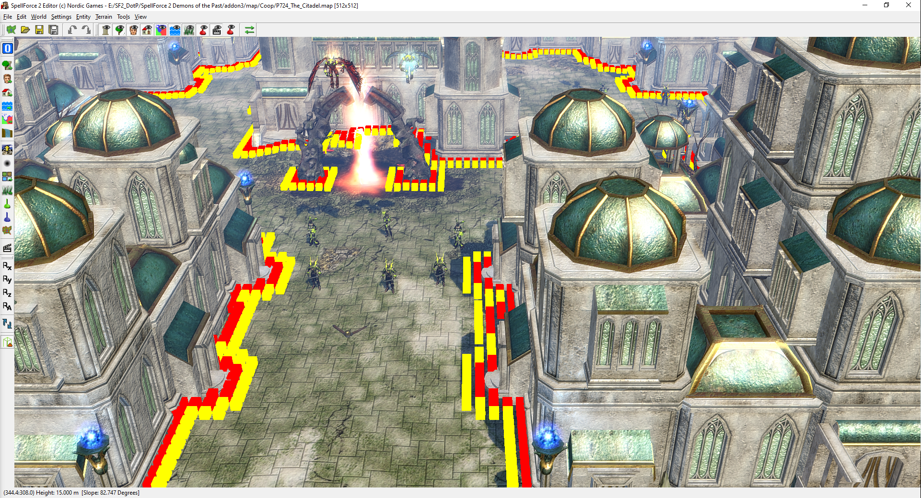Redo the last undone action
Viewport: 921px width, 498px height.
click(x=86, y=30)
